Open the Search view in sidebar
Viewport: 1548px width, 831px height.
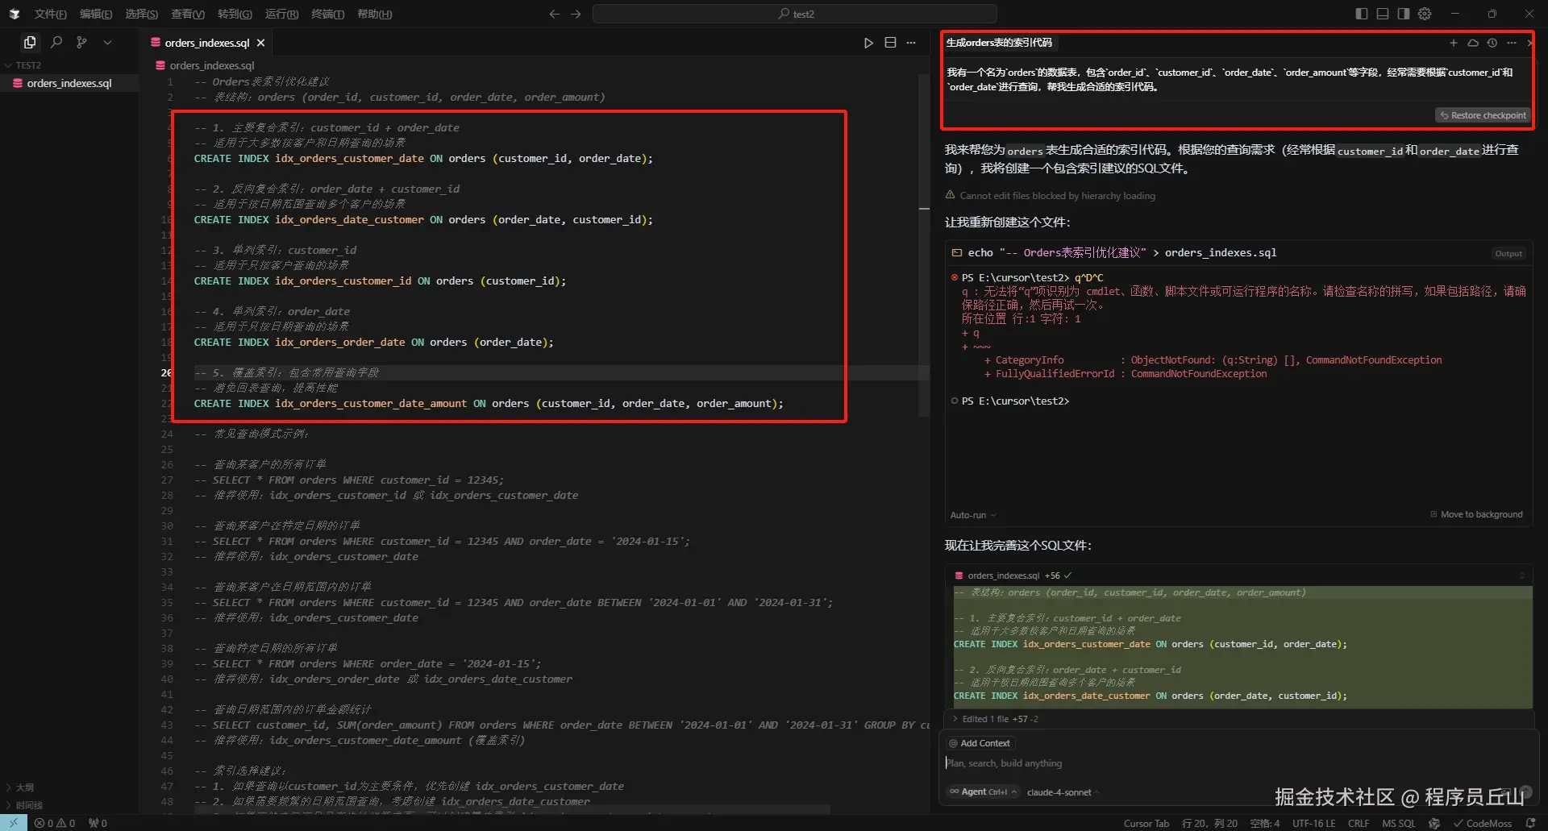click(x=56, y=42)
